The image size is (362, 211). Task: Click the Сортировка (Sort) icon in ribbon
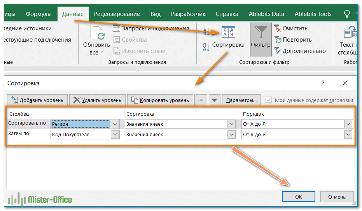tap(228, 32)
